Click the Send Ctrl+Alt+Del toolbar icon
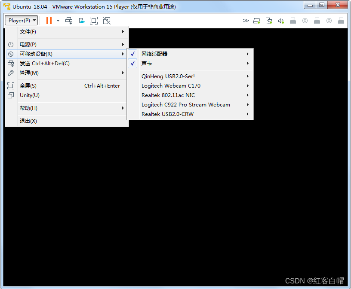The image size is (351, 289). (x=69, y=21)
